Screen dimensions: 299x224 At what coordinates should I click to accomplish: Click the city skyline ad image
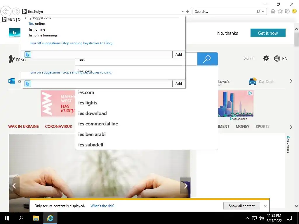[x=236, y=104]
